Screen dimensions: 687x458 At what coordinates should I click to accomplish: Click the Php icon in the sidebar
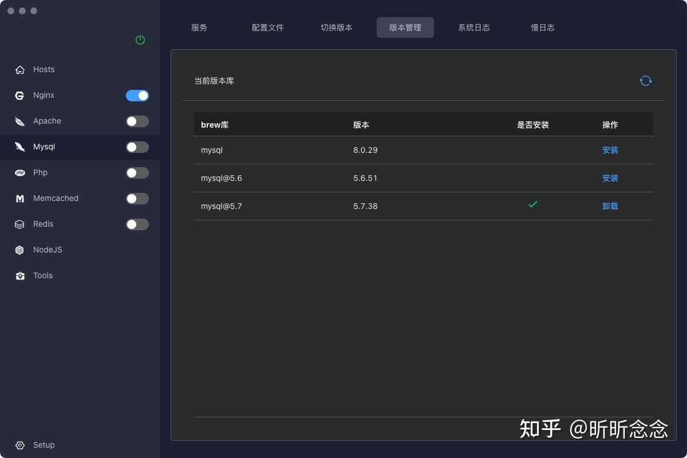(19, 172)
